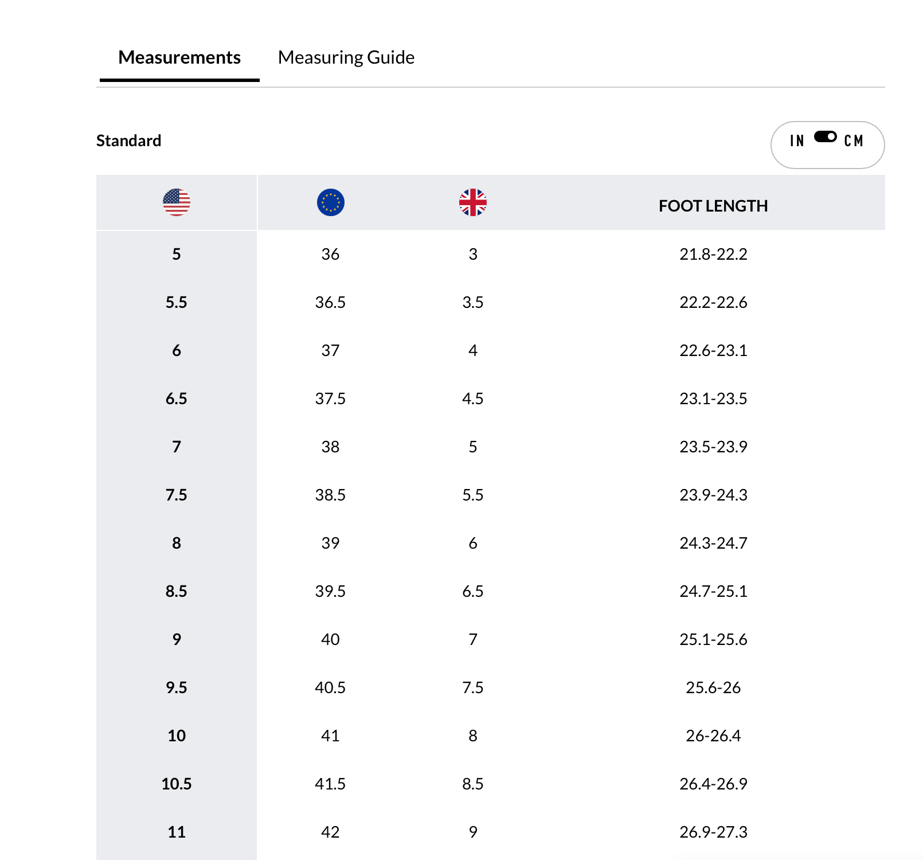This screenshot has height=860, width=923.
Task: Click US size 7.5 cell
Action: tap(177, 495)
